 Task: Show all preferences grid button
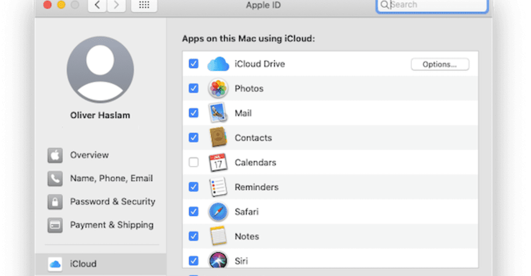click(144, 5)
